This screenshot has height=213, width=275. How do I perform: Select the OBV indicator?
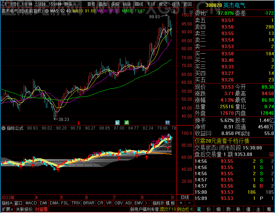(x=119, y=203)
